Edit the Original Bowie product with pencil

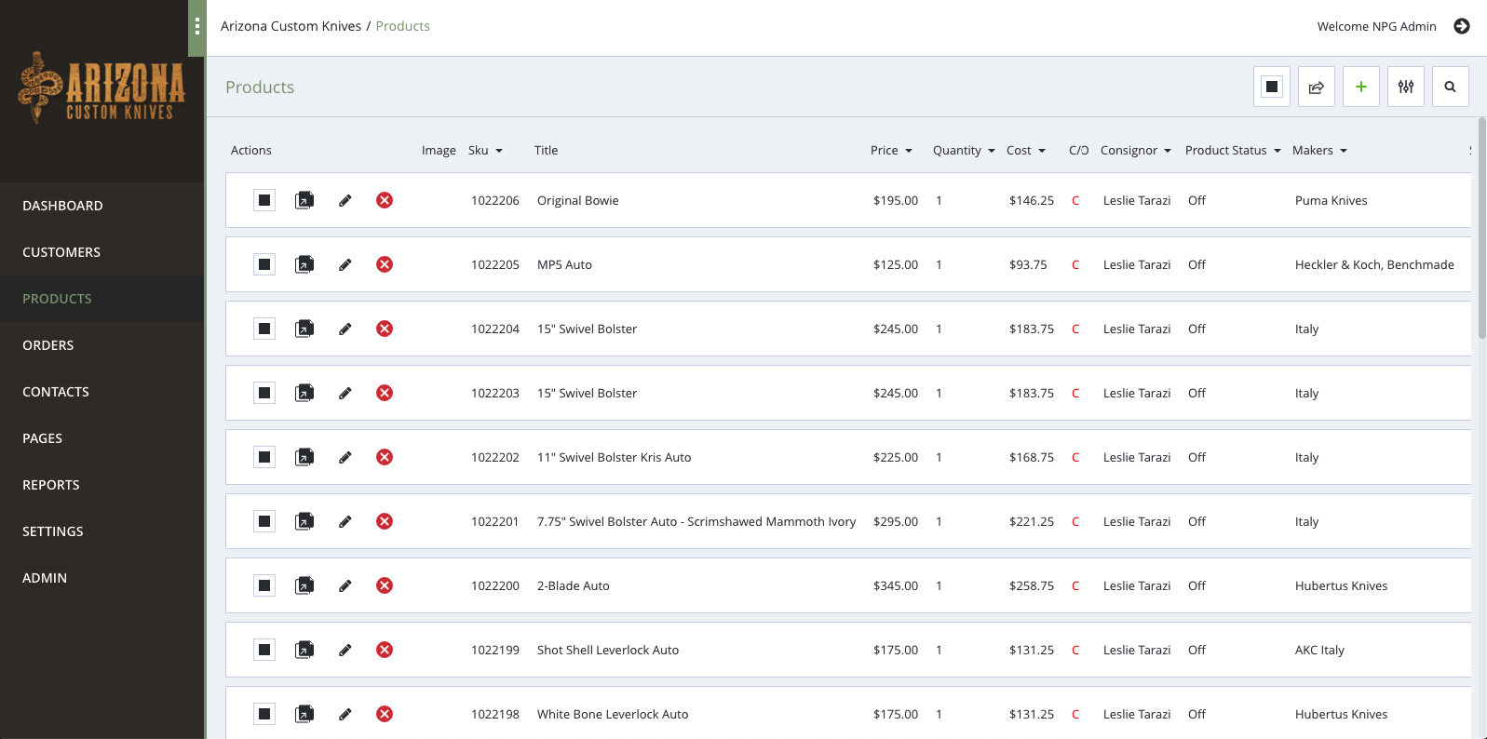pyautogui.click(x=345, y=200)
